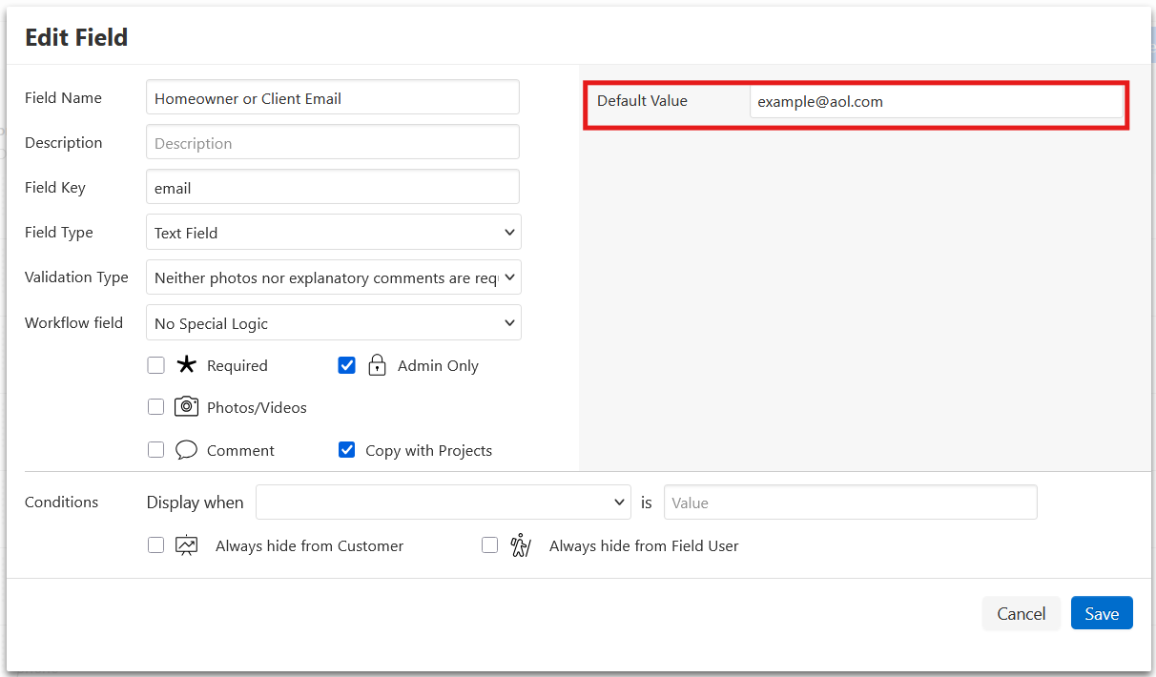Screen dimensions: 1156x677
Task: Click into the Default Value input
Action: coord(935,101)
